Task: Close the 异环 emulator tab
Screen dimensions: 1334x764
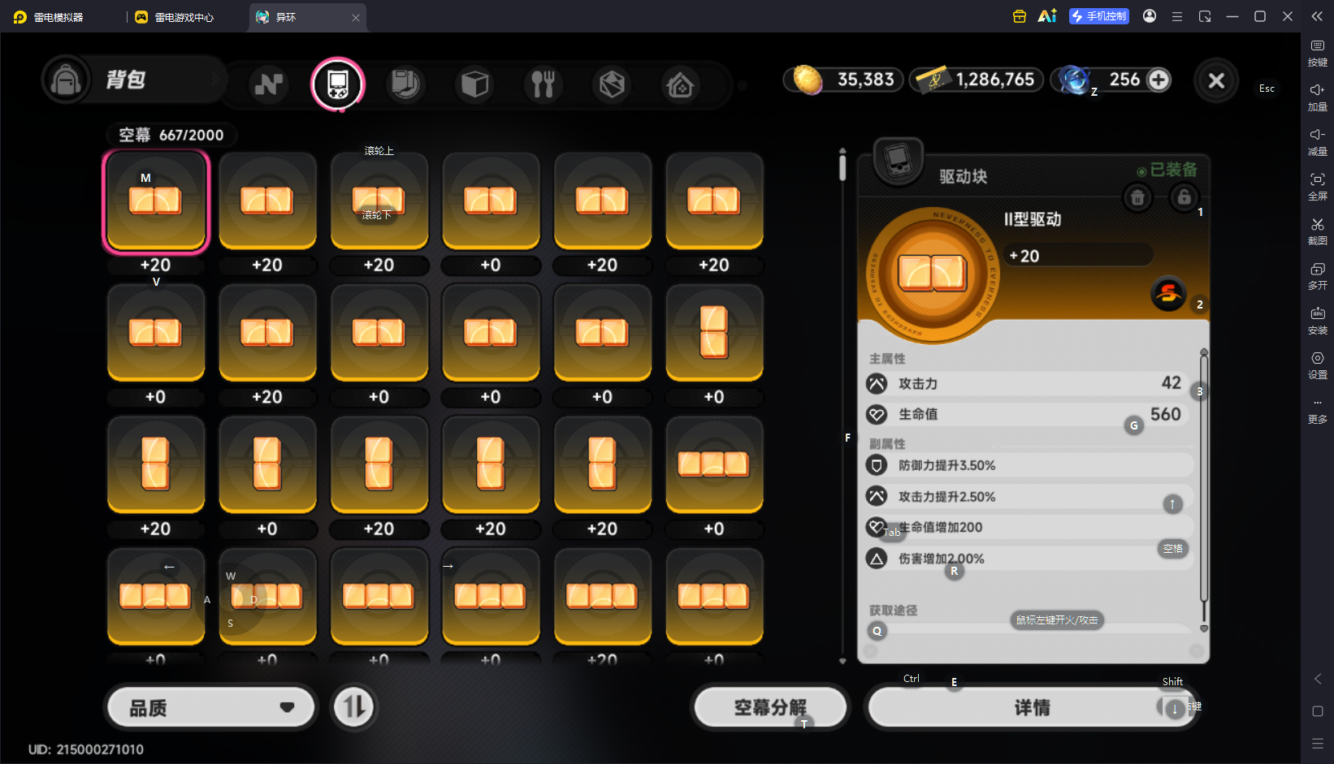Action: click(x=356, y=17)
